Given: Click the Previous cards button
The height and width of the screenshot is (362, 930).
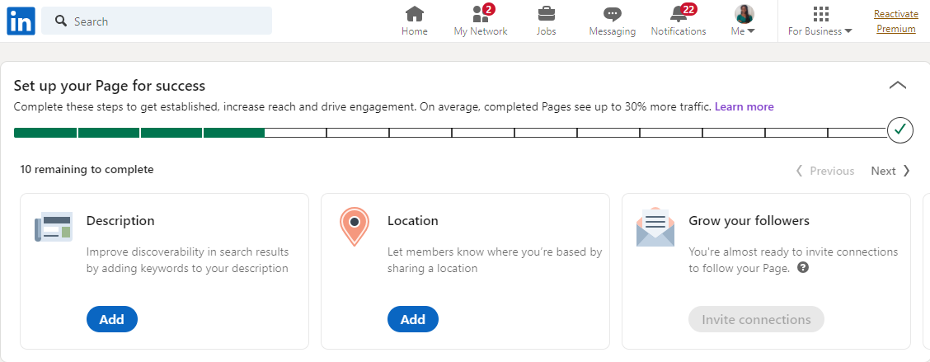Looking at the screenshot, I should (x=824, y=171).
